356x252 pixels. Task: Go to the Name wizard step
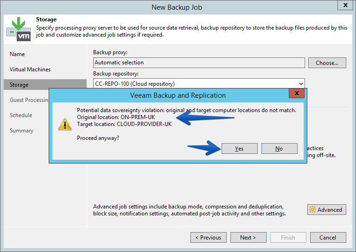click(x=17, y=54)
